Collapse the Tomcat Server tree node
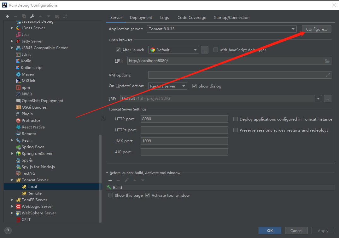This screenshot has width=339, height=238. 12,180
